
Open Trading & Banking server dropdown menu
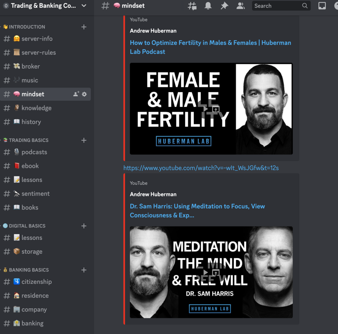pyautogui.click(x=84, y=6)
